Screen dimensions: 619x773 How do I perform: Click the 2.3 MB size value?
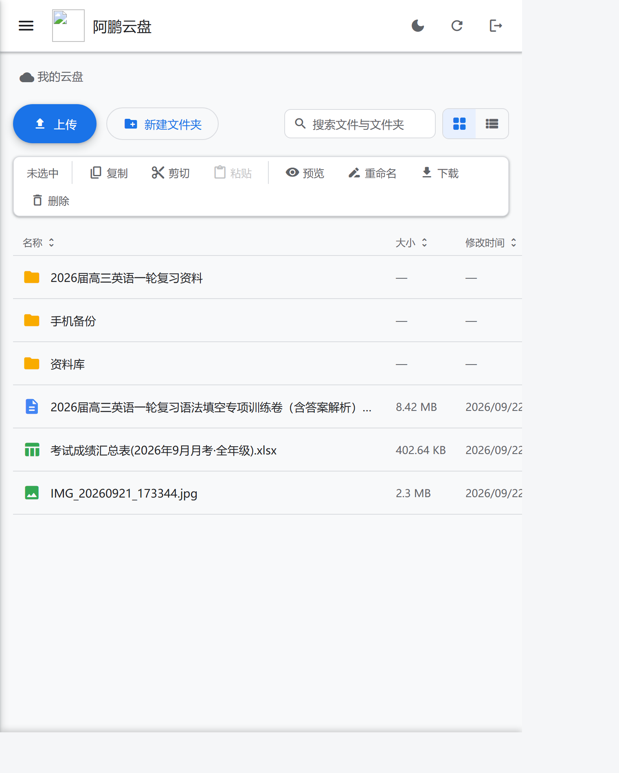click(x=413, y=493)
